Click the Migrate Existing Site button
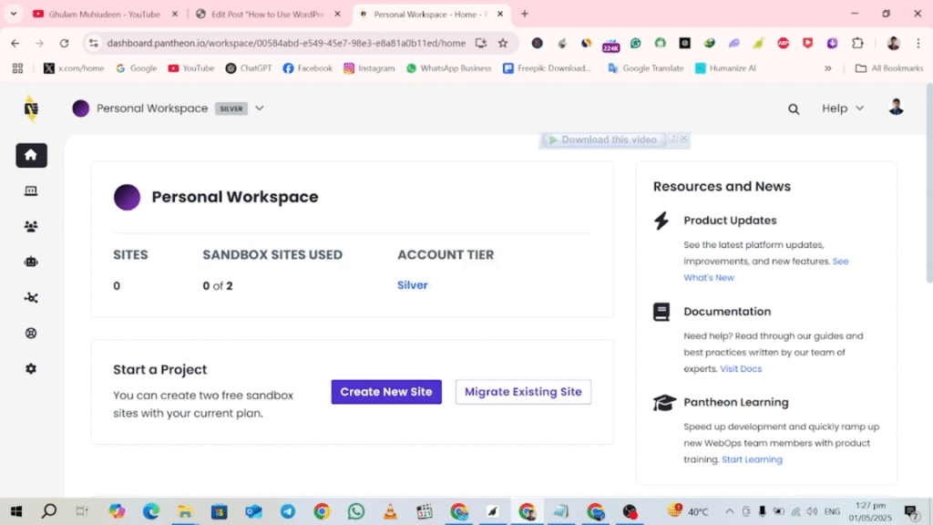This screenshot has height=525, width=933. tap(523, 392)
